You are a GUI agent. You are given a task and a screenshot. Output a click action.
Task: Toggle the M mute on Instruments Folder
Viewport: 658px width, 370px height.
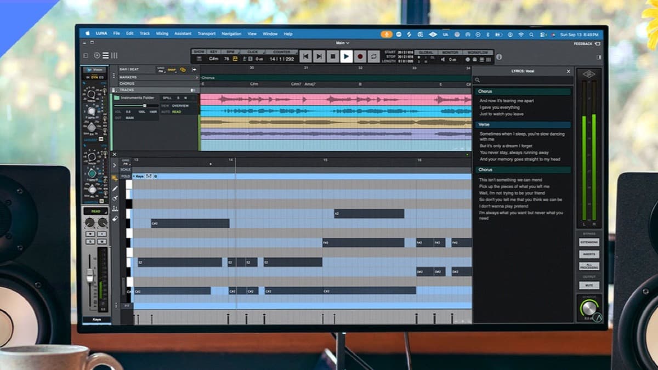pos(185,98)
